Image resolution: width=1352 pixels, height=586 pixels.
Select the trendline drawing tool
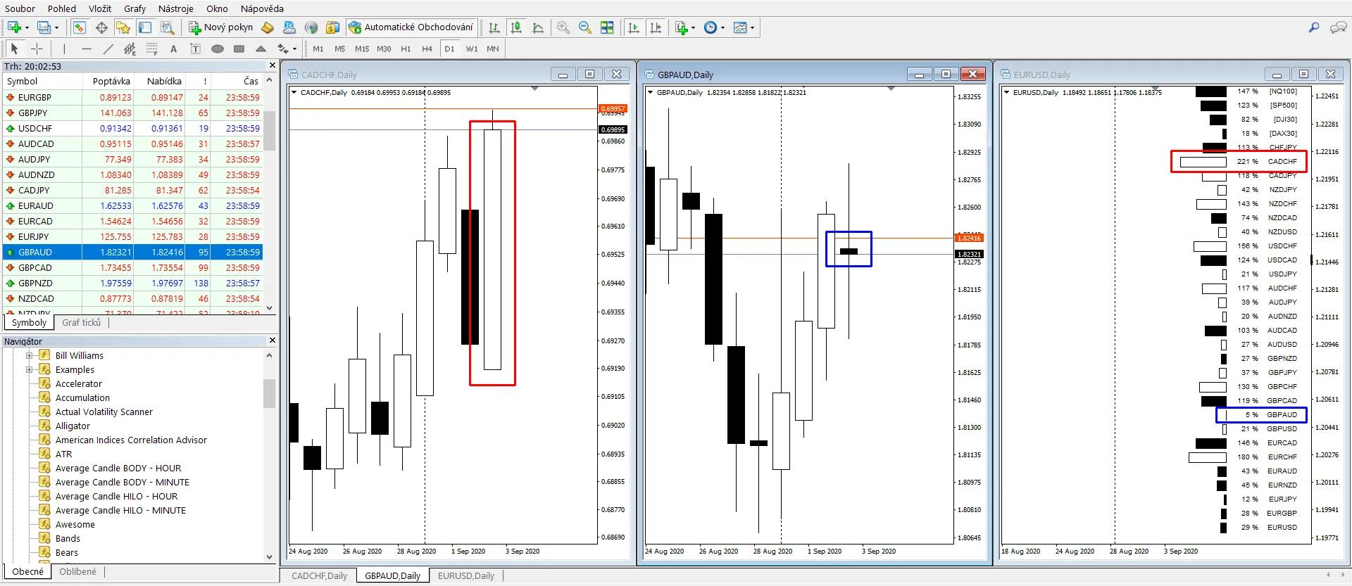click(108, 49)
